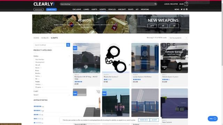This screenshot has width=223, height=125.
Task: Open the Instagram icon in the header
Action: click(x=184, y=9)
